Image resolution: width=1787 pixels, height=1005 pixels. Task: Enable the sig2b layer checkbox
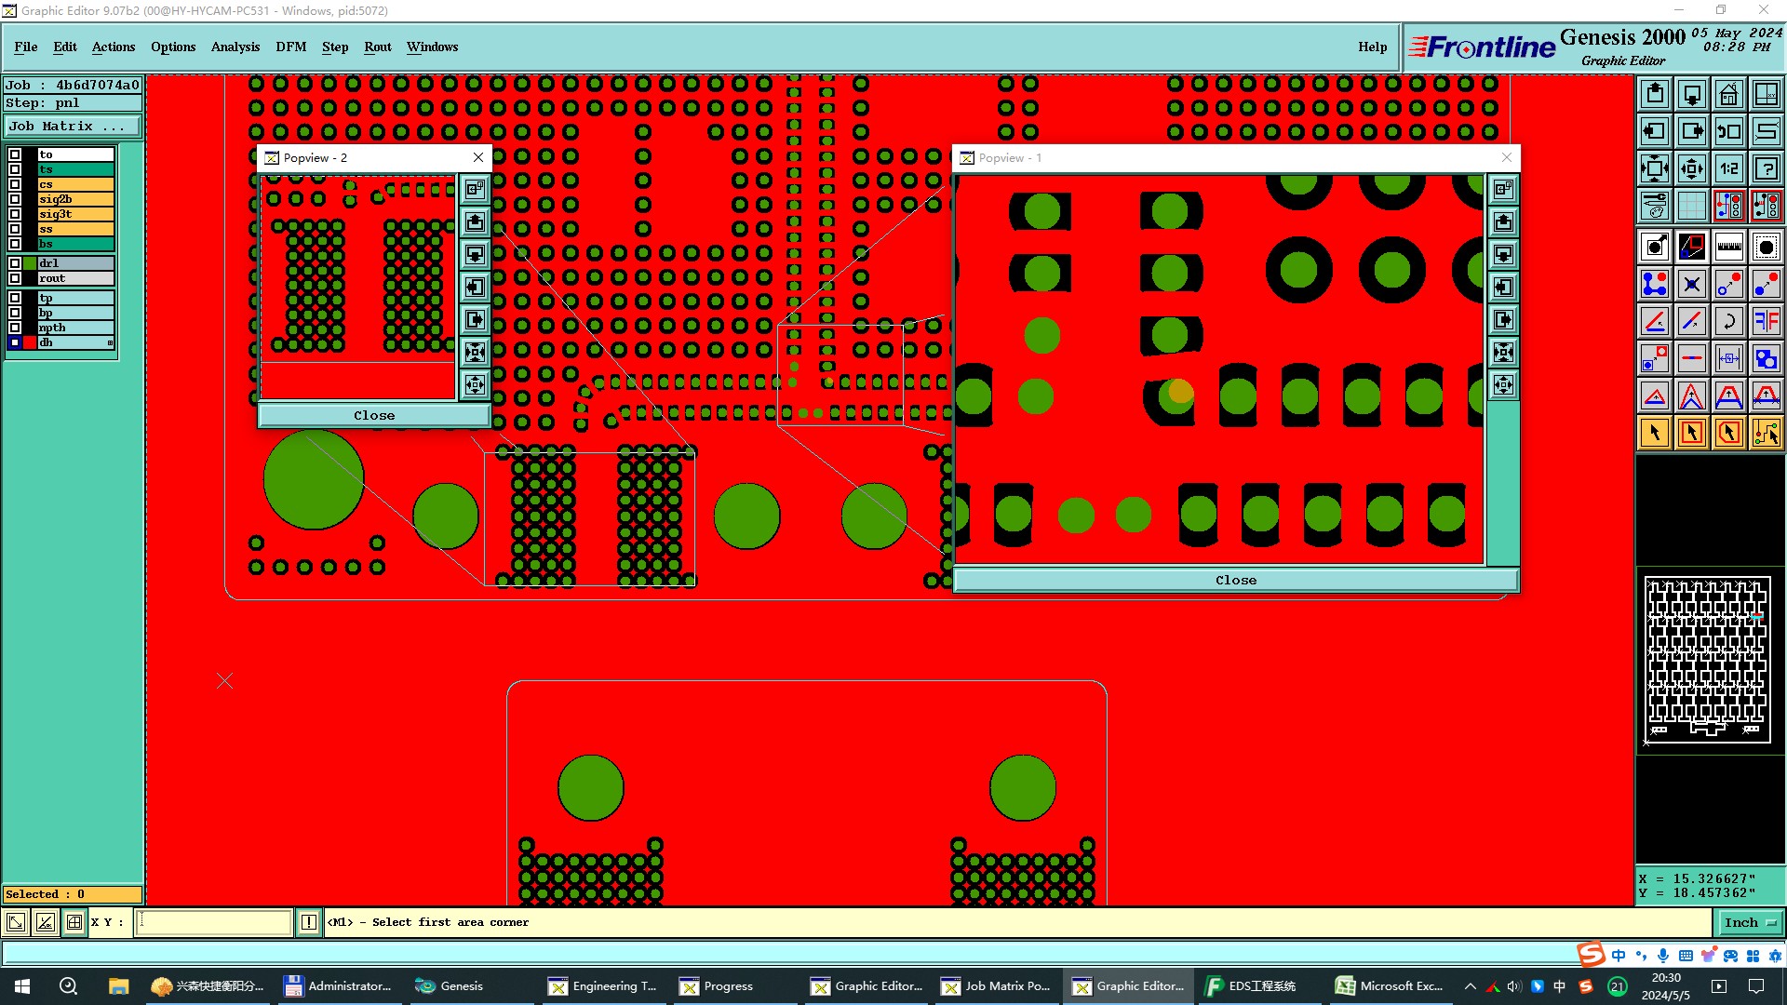[x=15, y=199]
